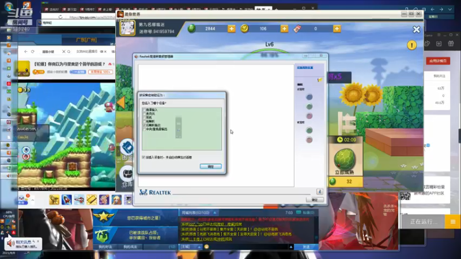The width and height of the screenshot is (461, 259).
Task: Click the blue rear-panel audio jack
Action: click(309, 97)
